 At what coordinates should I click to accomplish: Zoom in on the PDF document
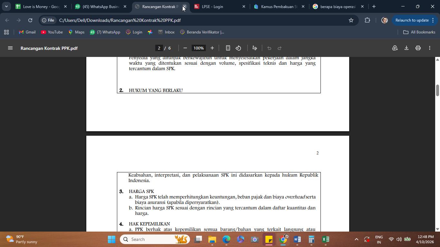pos(212,48)
